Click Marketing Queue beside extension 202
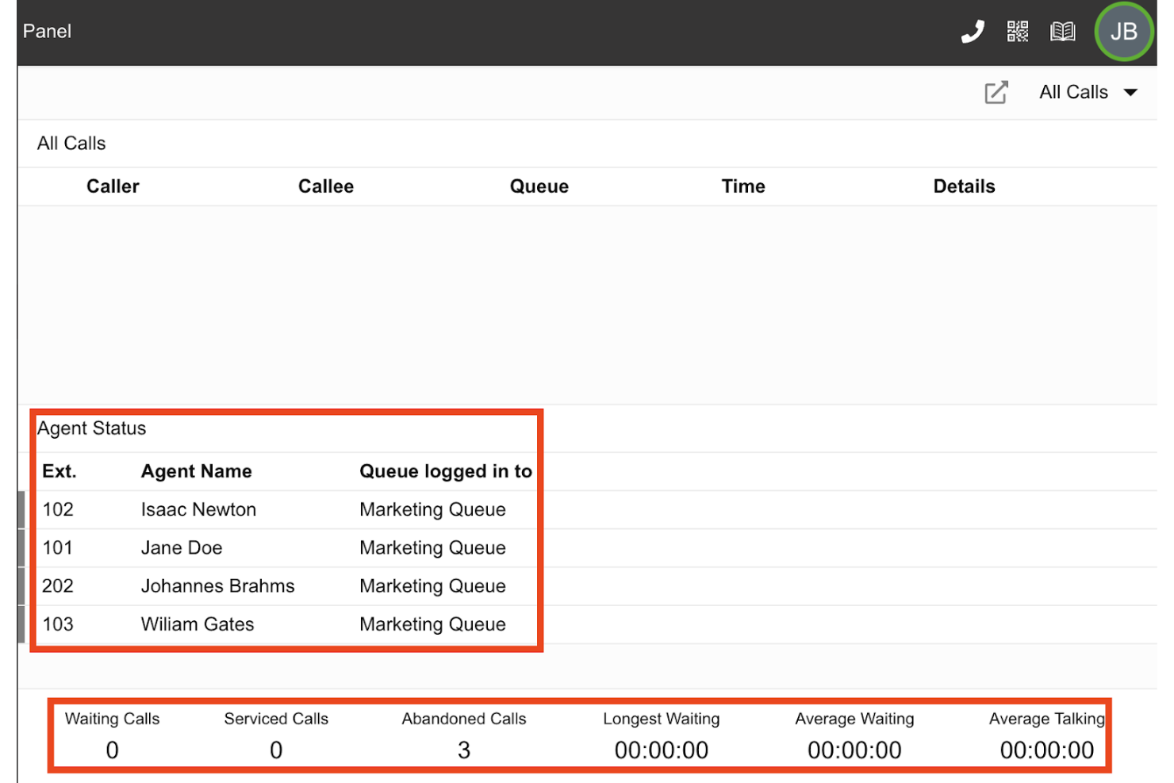This screenshot has width=1174, height=783. [x=432, y=585]
